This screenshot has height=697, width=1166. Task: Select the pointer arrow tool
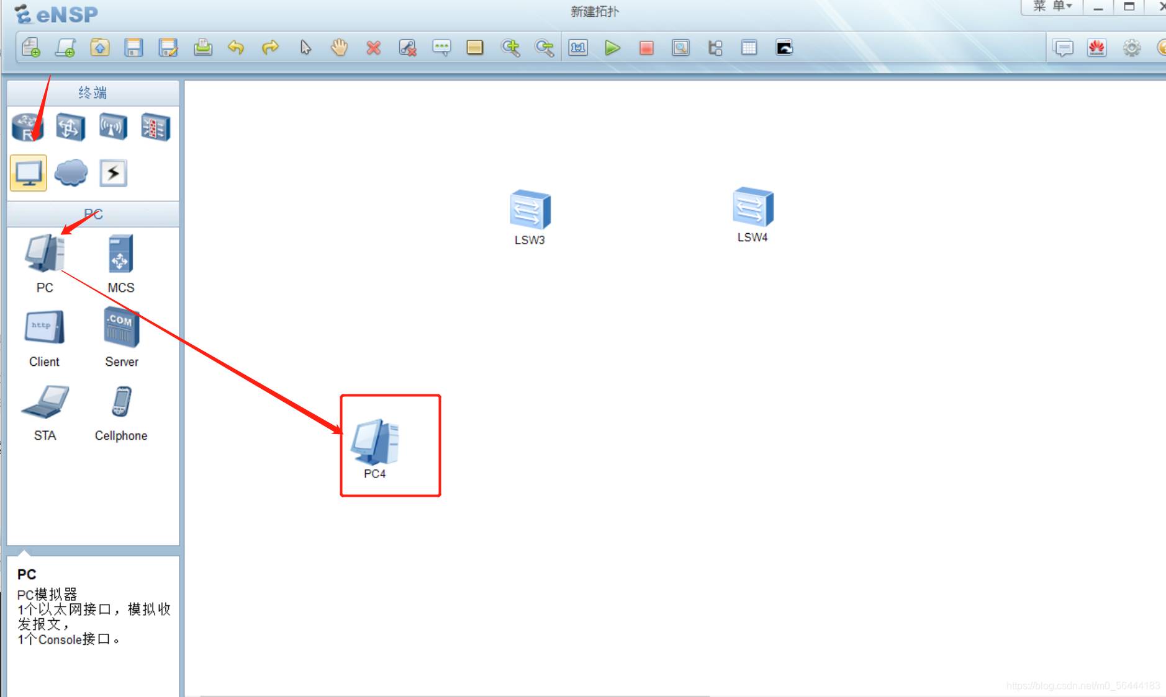(x=305, y=48)
